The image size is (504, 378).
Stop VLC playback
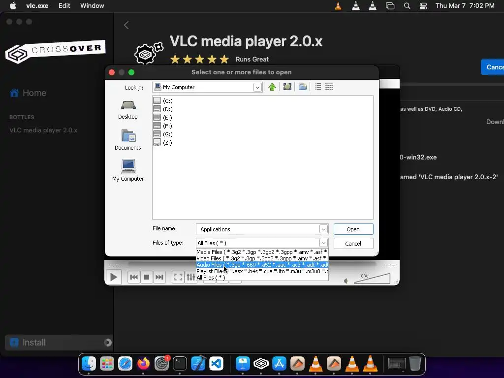coord(147,277)
